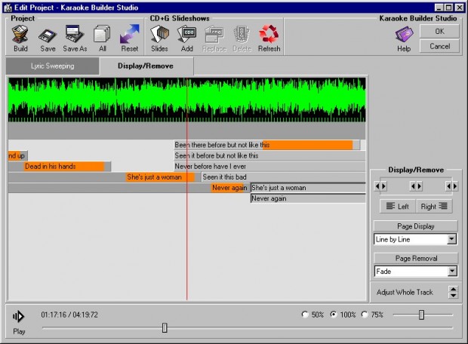
Task: Click the Page Display button
Action: pos(415,226)
